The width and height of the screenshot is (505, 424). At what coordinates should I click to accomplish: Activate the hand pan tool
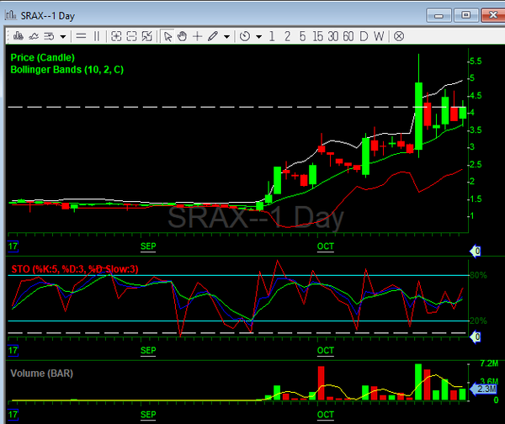coord(182,36)
